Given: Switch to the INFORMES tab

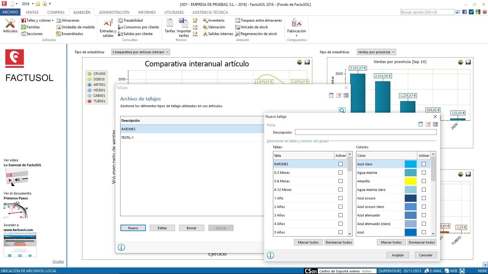Looking at the screenshot, I should [x=147, y=12].
